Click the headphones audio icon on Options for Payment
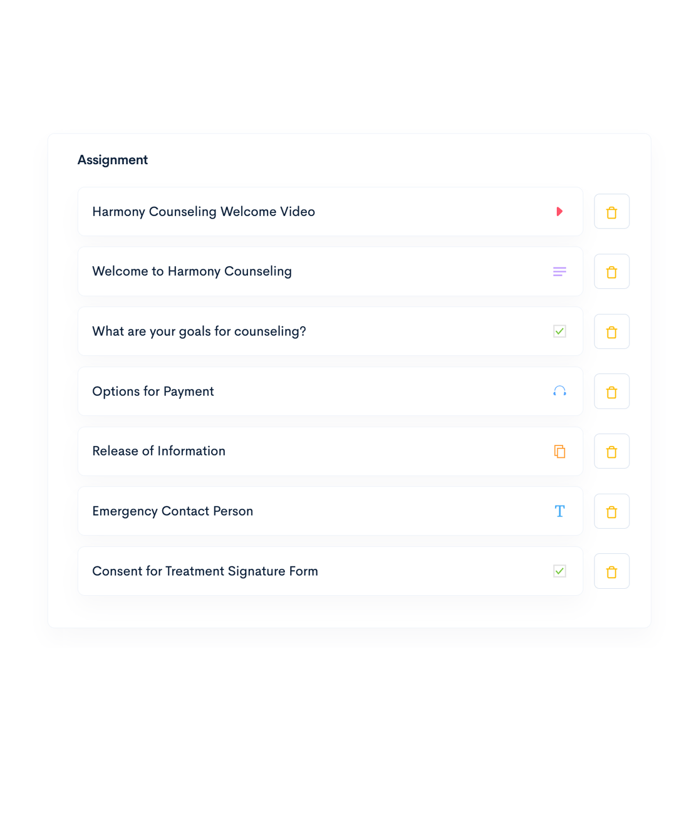 point(559,391)
